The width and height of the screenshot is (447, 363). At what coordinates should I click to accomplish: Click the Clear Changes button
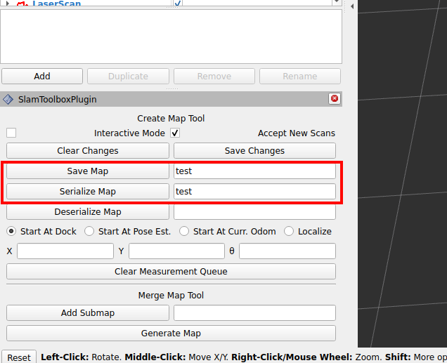(x=88, y=150)
